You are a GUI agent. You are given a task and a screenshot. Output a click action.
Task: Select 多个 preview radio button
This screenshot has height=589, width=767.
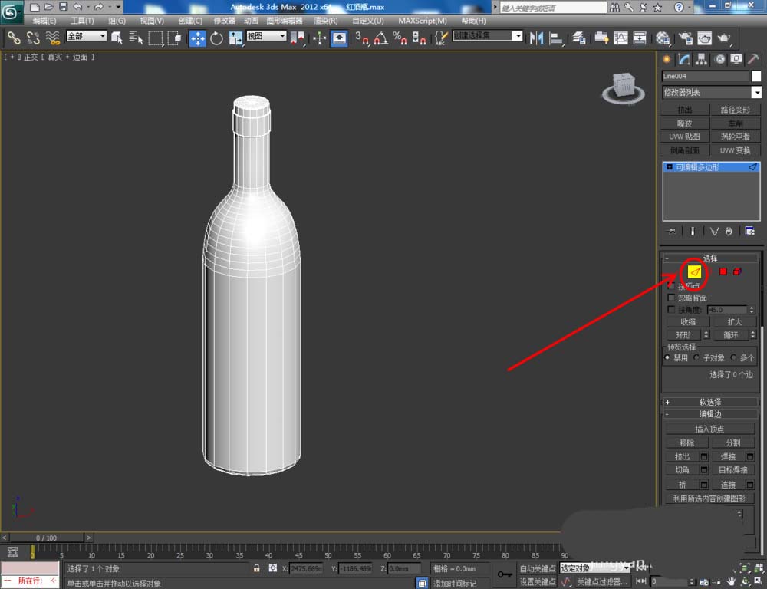[733, 357]
